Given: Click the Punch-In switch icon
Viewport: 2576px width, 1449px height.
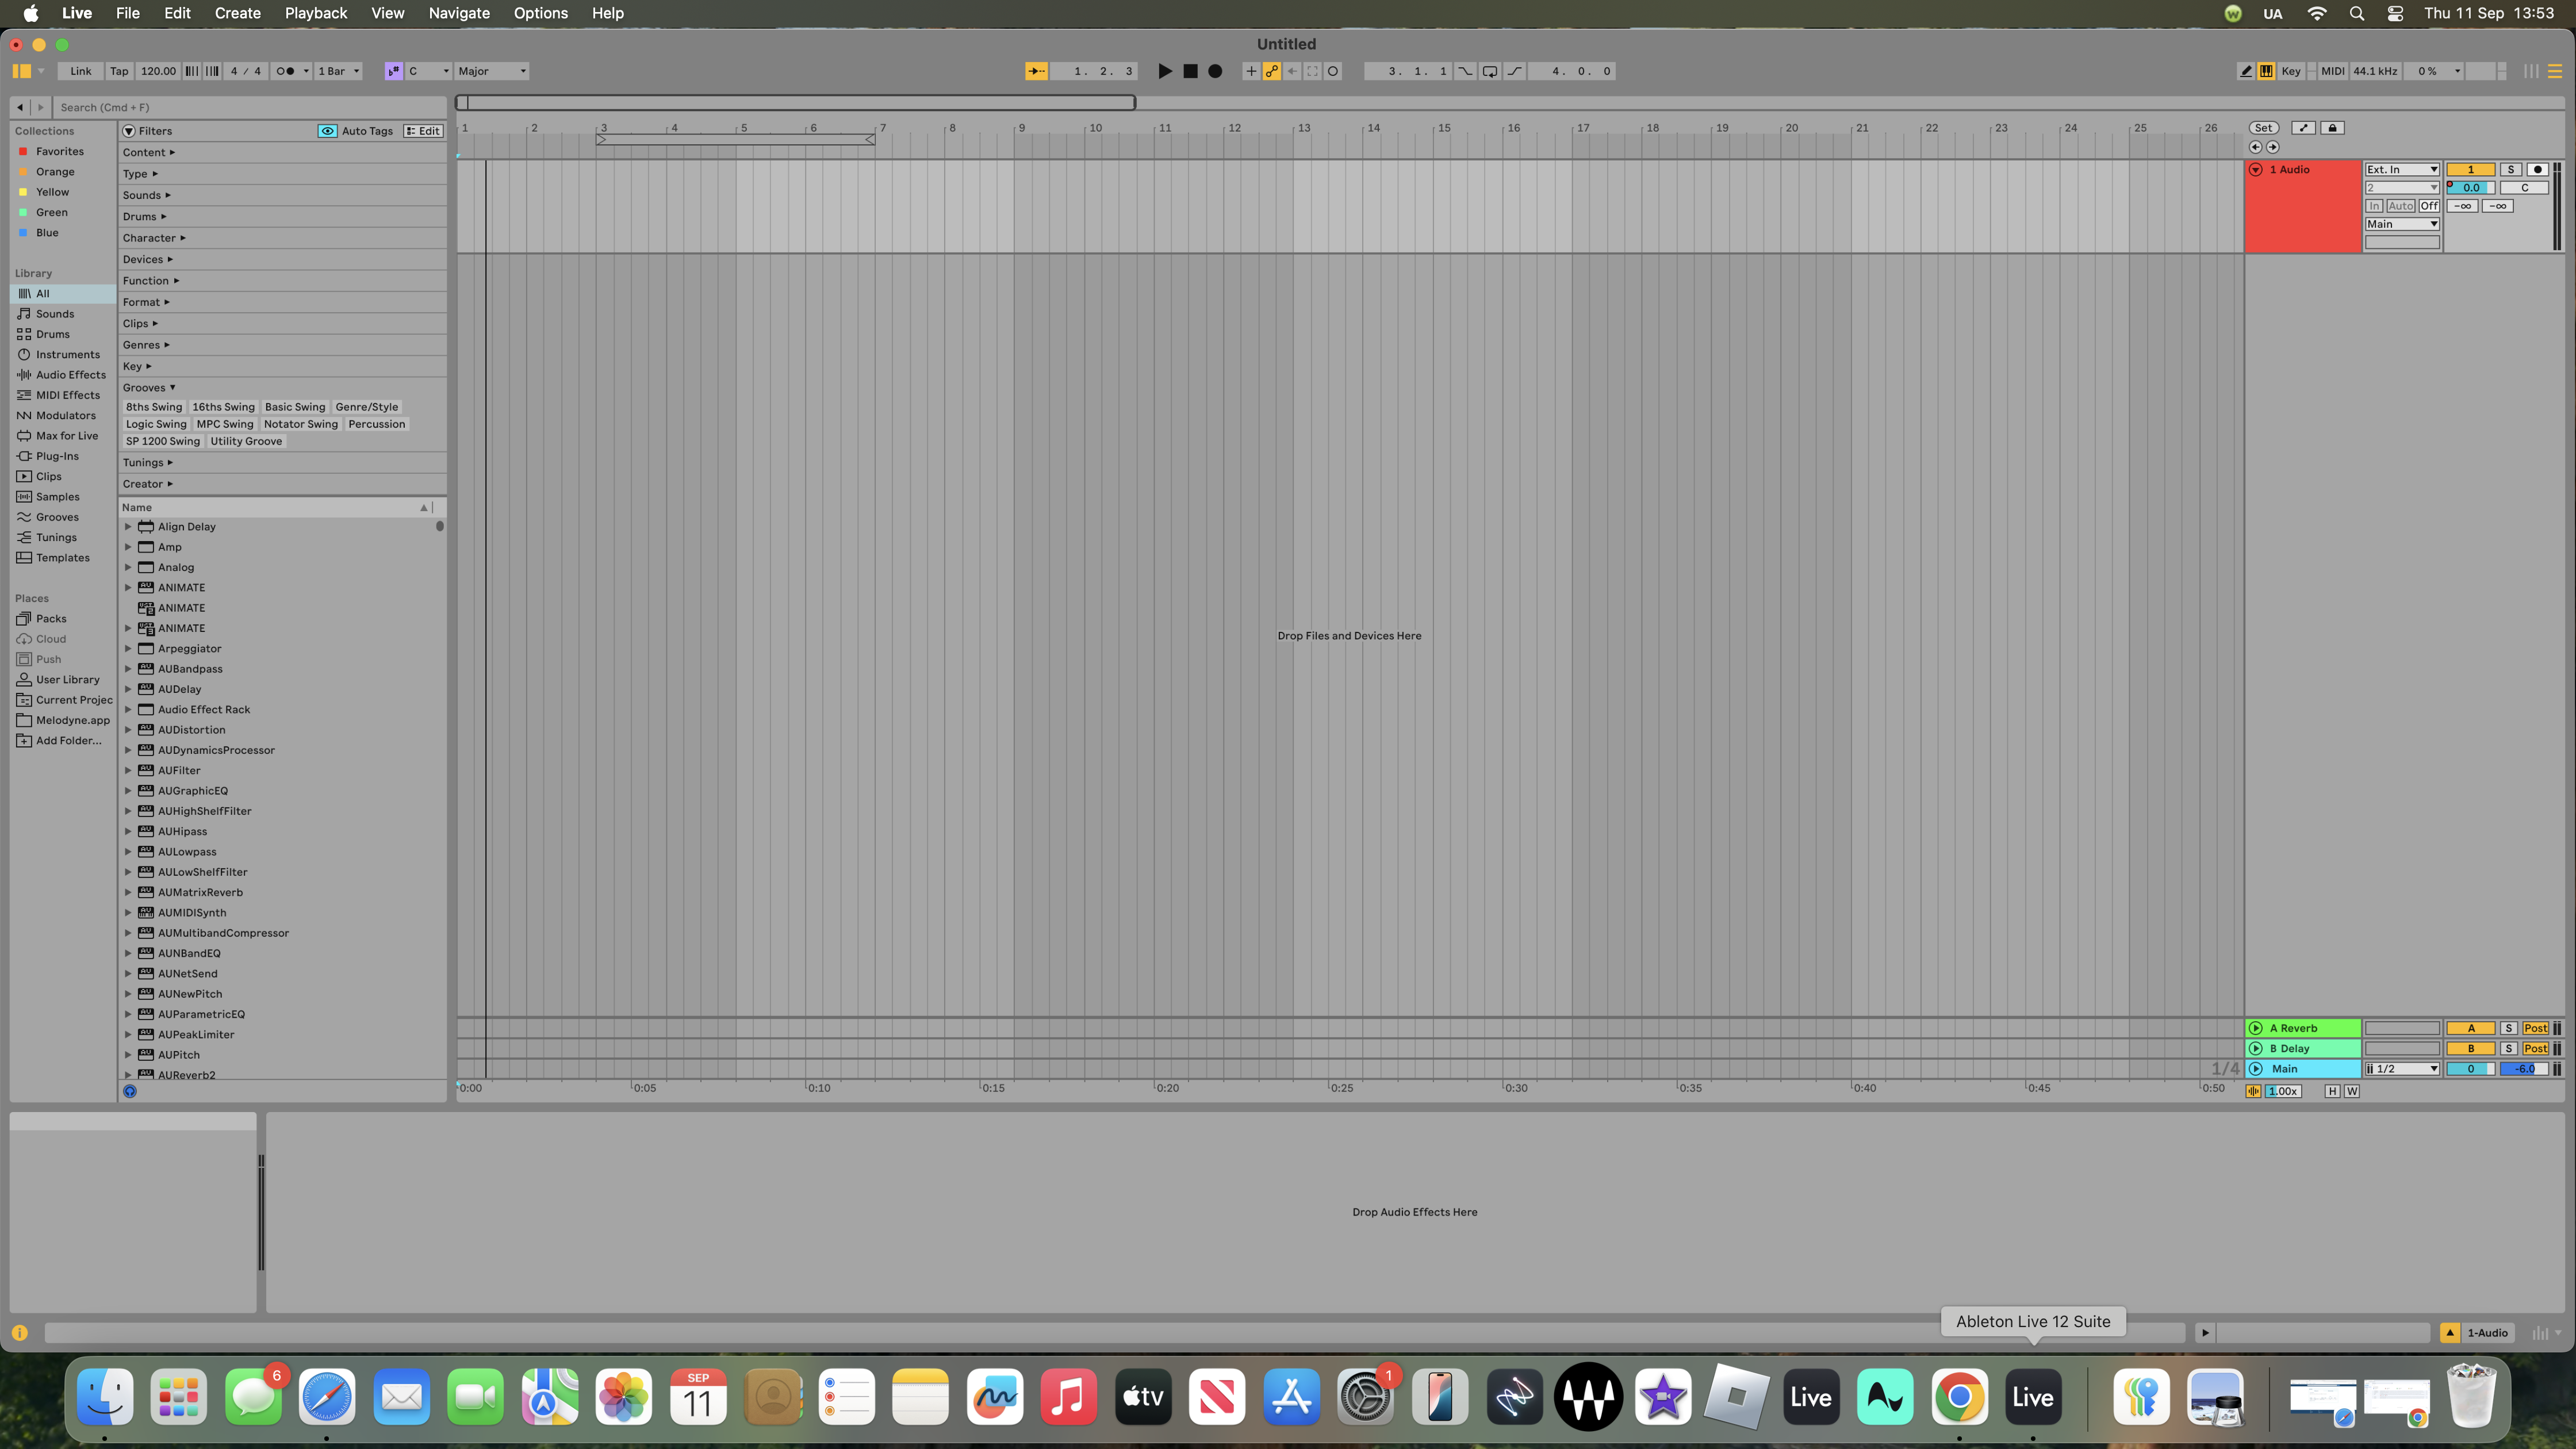Looking at the screenshot, I should 1465,71.
